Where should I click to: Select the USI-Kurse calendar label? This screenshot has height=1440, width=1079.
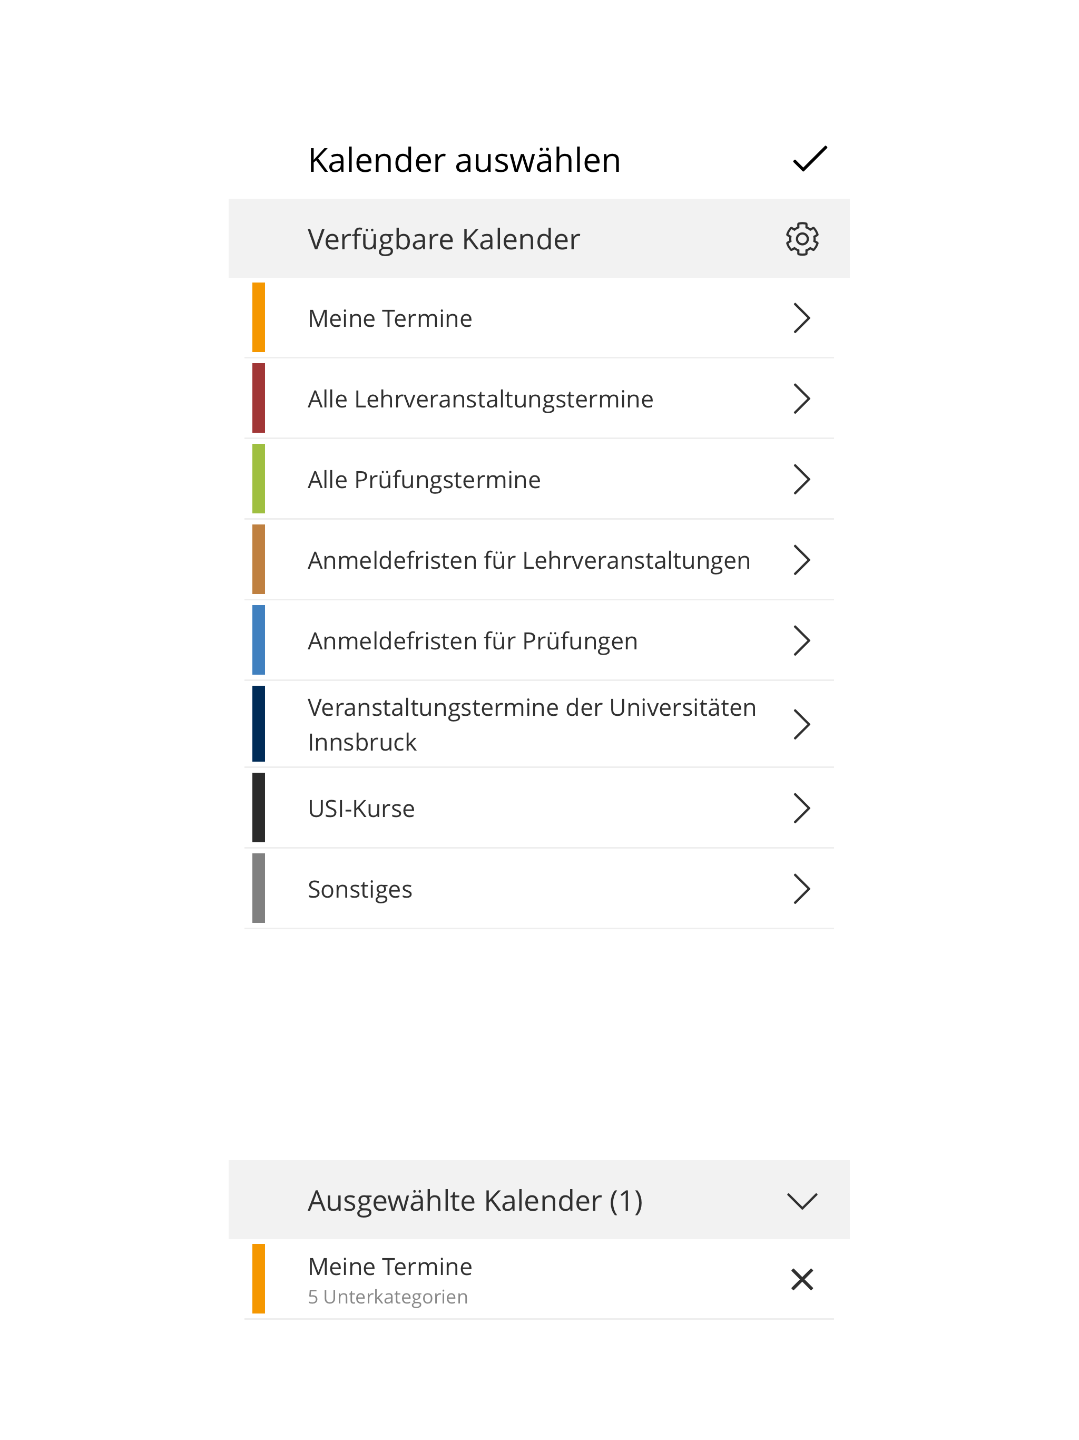coord(361,809)
